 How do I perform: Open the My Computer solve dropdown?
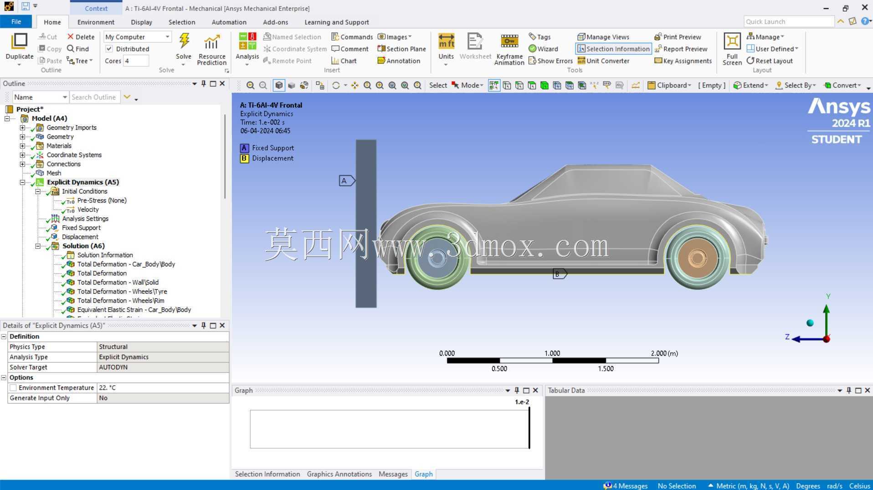pos(138,37)
